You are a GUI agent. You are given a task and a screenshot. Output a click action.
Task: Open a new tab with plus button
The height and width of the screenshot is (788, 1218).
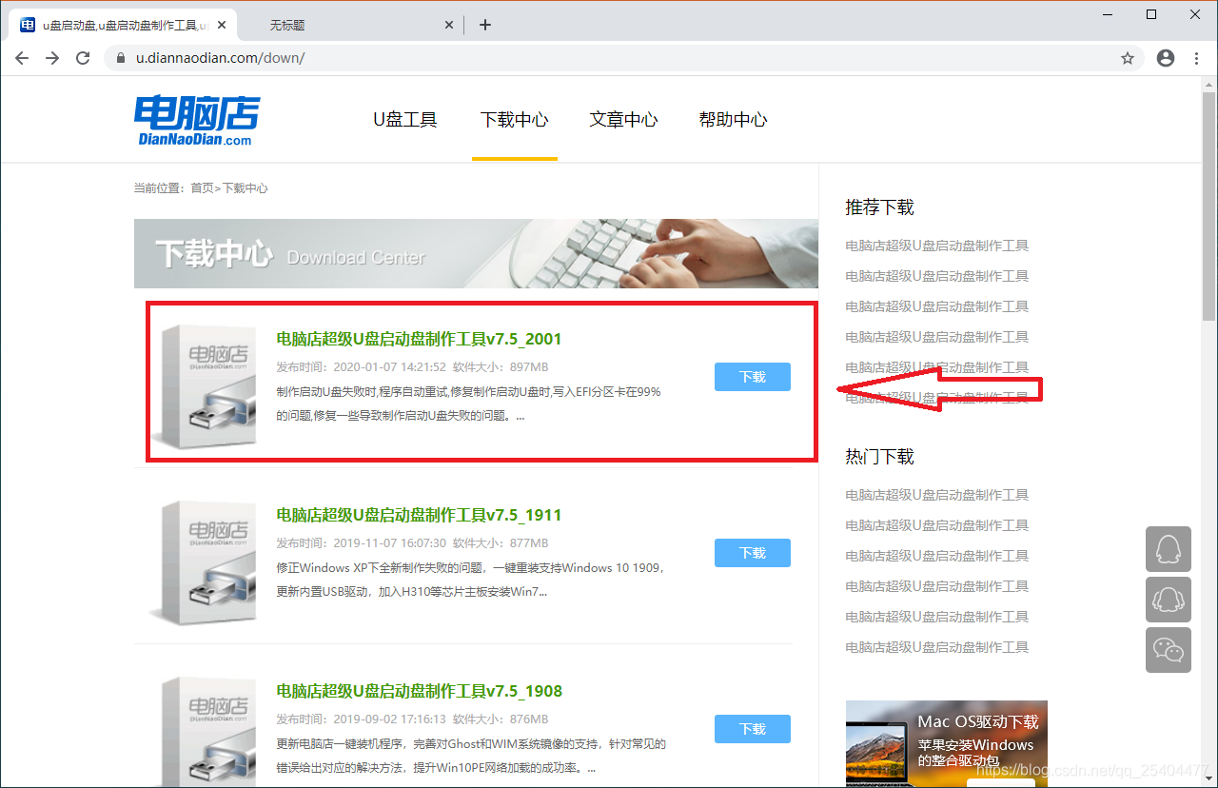coord(485,25)
